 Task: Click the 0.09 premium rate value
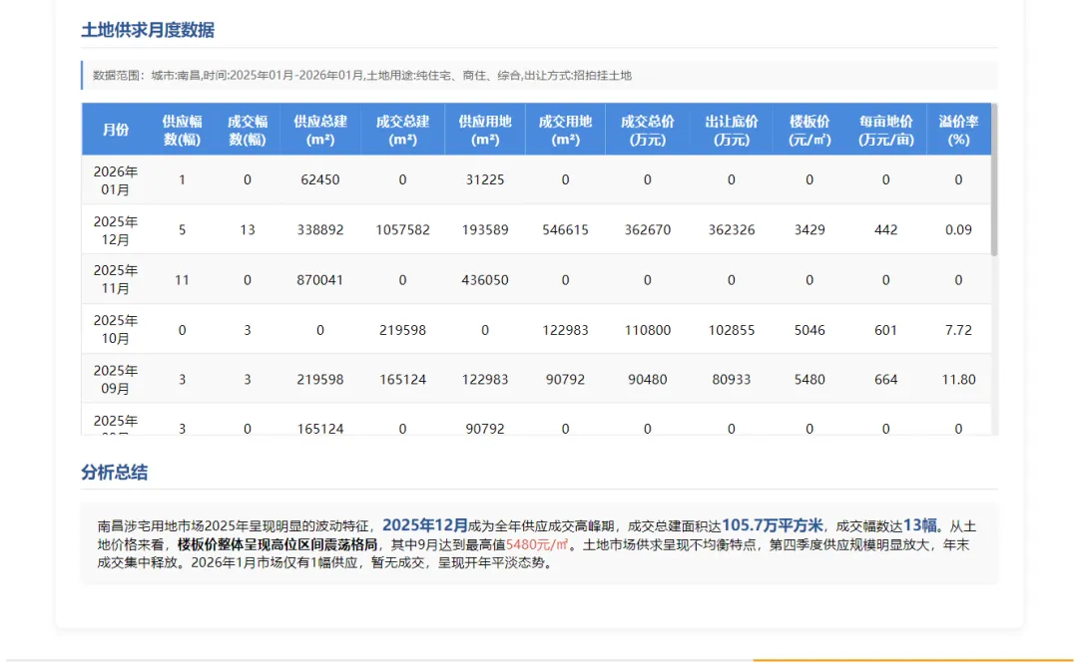click(958, 230)
